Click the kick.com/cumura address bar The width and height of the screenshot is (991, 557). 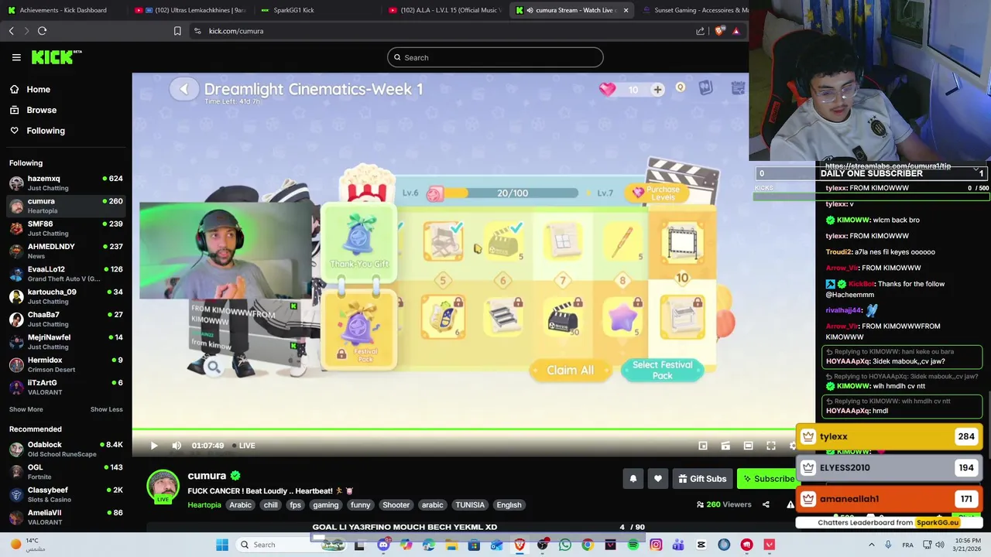[441, 31]
